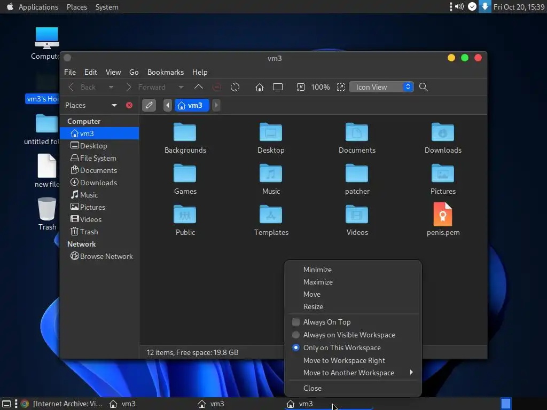Viewport: 547px width, 410px height.
Task: Select the Games folder icon
Action: (185, 173)
